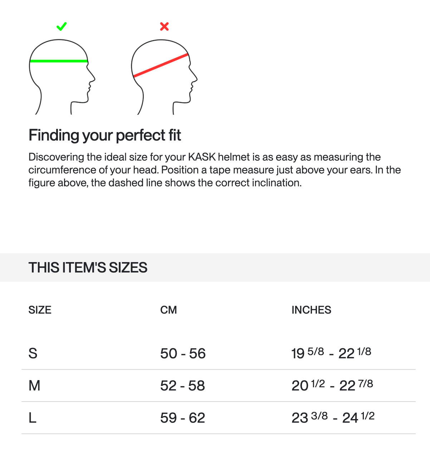This screenshot has height=452, width=430.
Task: Click the 59 - 62 cm value
Action: click(x=182, y=418)
